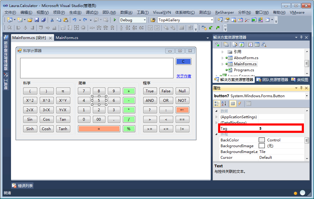This screenshot has width=314, height=199.
Task: Select the green % button
Action: click(x=129, y=129)
